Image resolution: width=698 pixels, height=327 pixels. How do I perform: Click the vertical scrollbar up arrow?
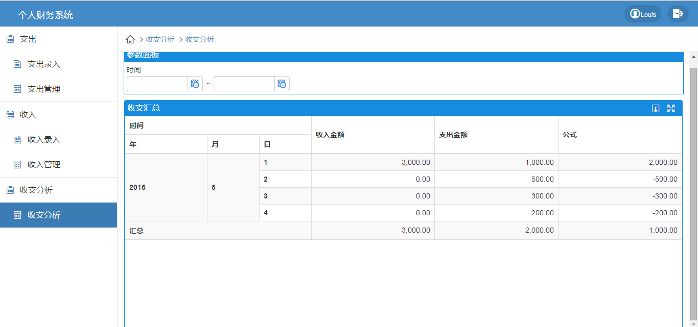tap(693, 57)
